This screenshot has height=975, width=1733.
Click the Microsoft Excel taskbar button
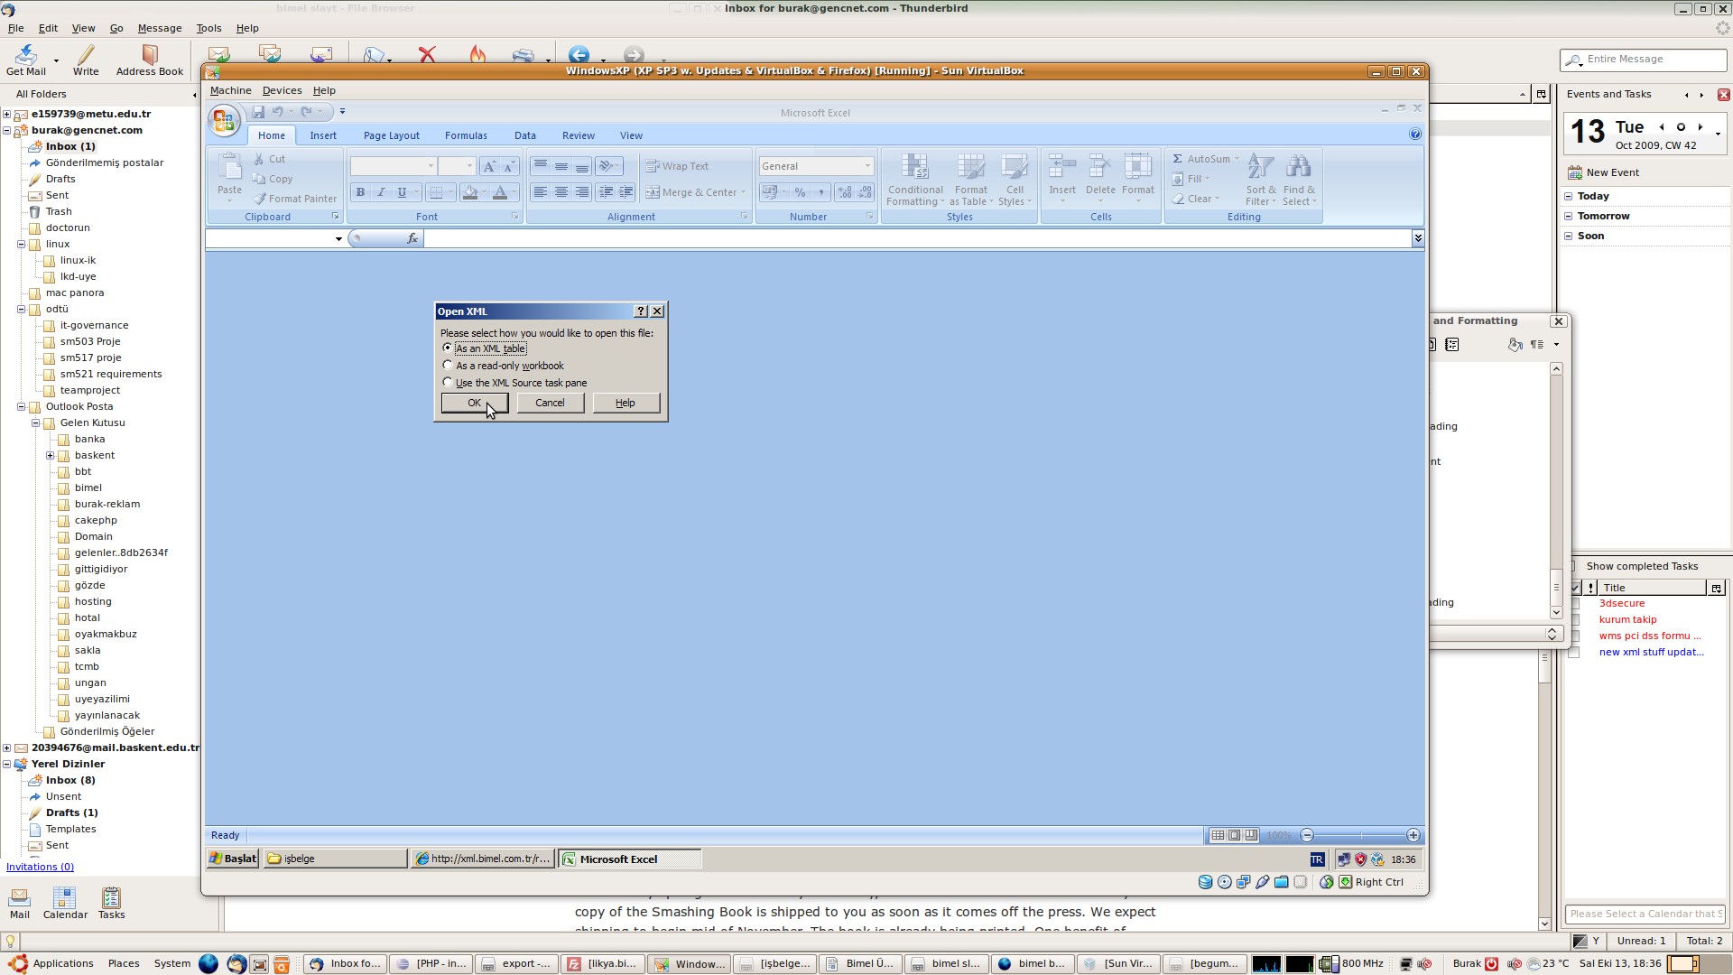(x=617, y=859)
